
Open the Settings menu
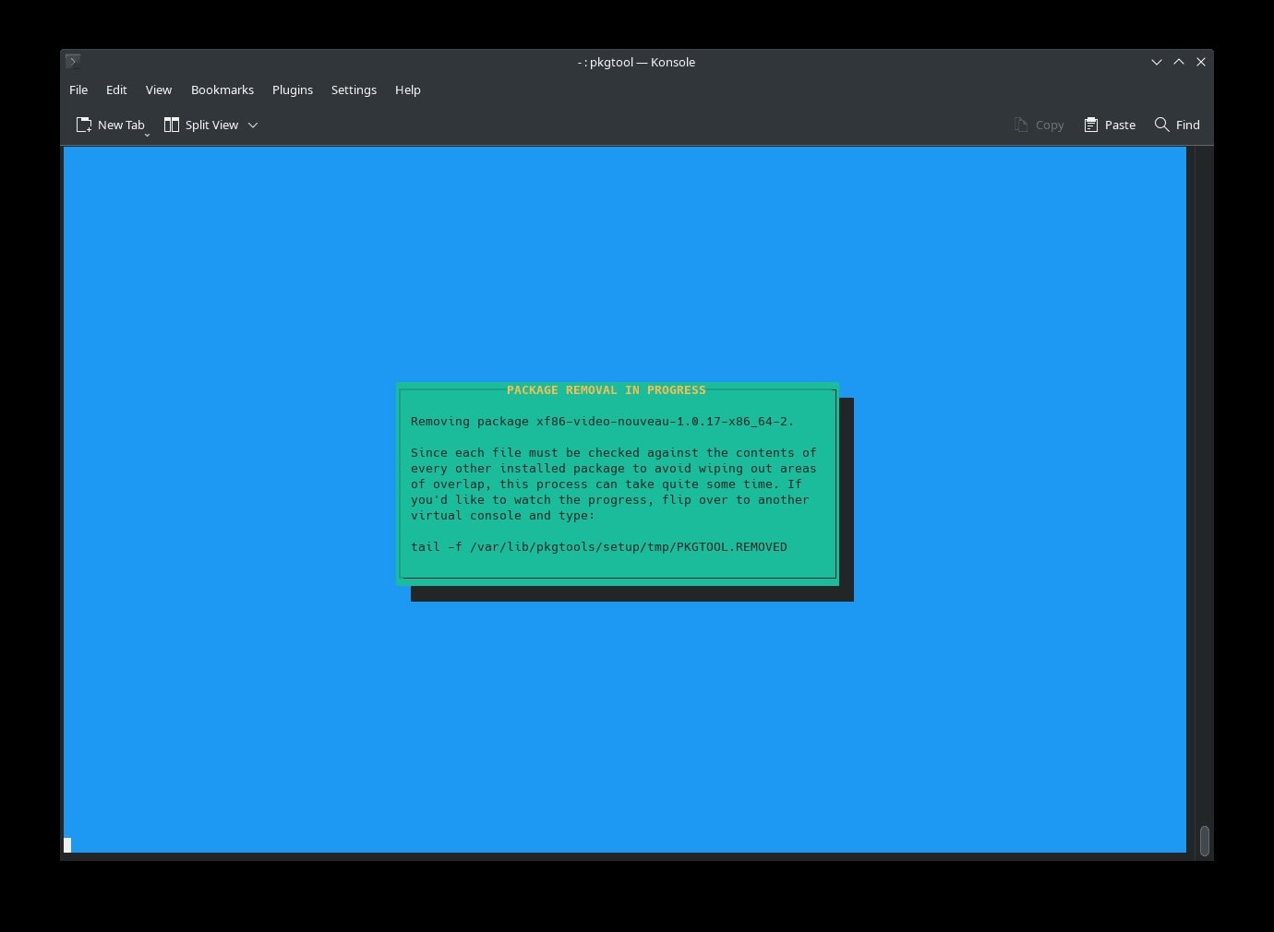354,90
